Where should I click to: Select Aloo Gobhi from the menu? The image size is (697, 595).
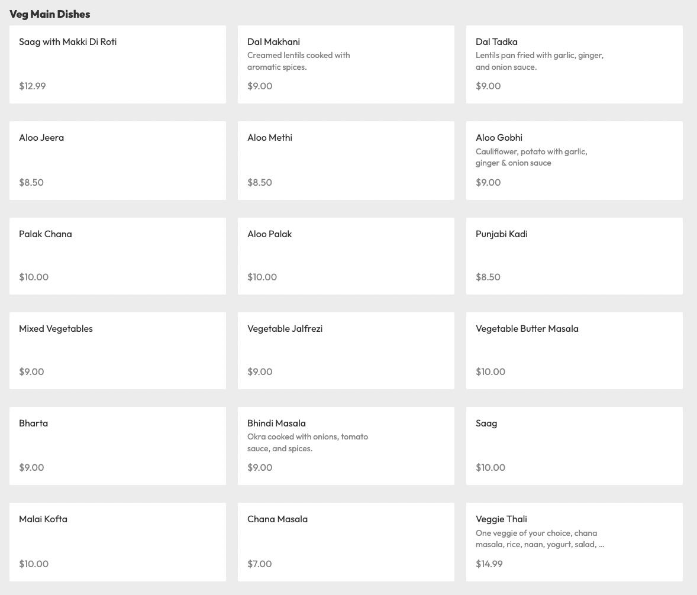(x=574, y=160)
